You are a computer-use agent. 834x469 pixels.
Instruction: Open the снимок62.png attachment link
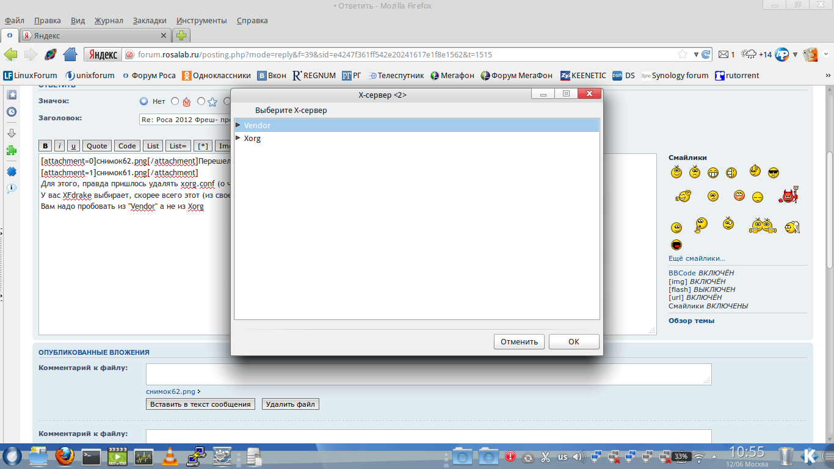[x=171, y=391]
